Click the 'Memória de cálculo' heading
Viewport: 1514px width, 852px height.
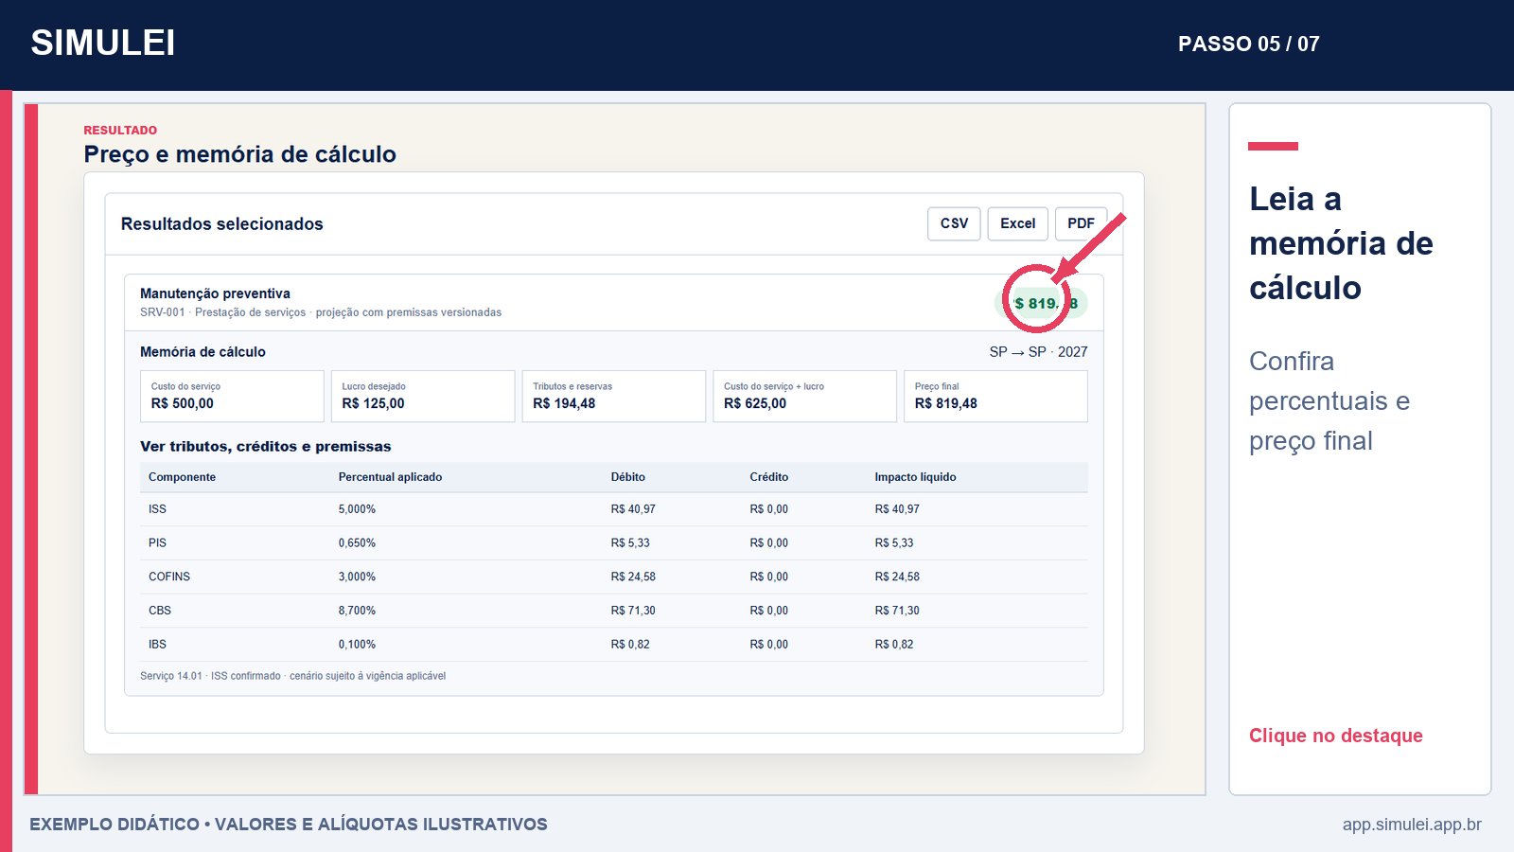[x=202, y=352]
